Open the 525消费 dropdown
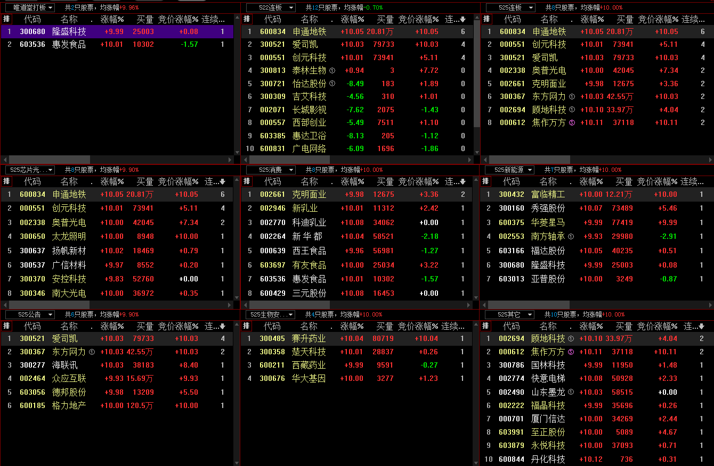The width and height of the screenshot is (714, 466). tap(291, 170)
